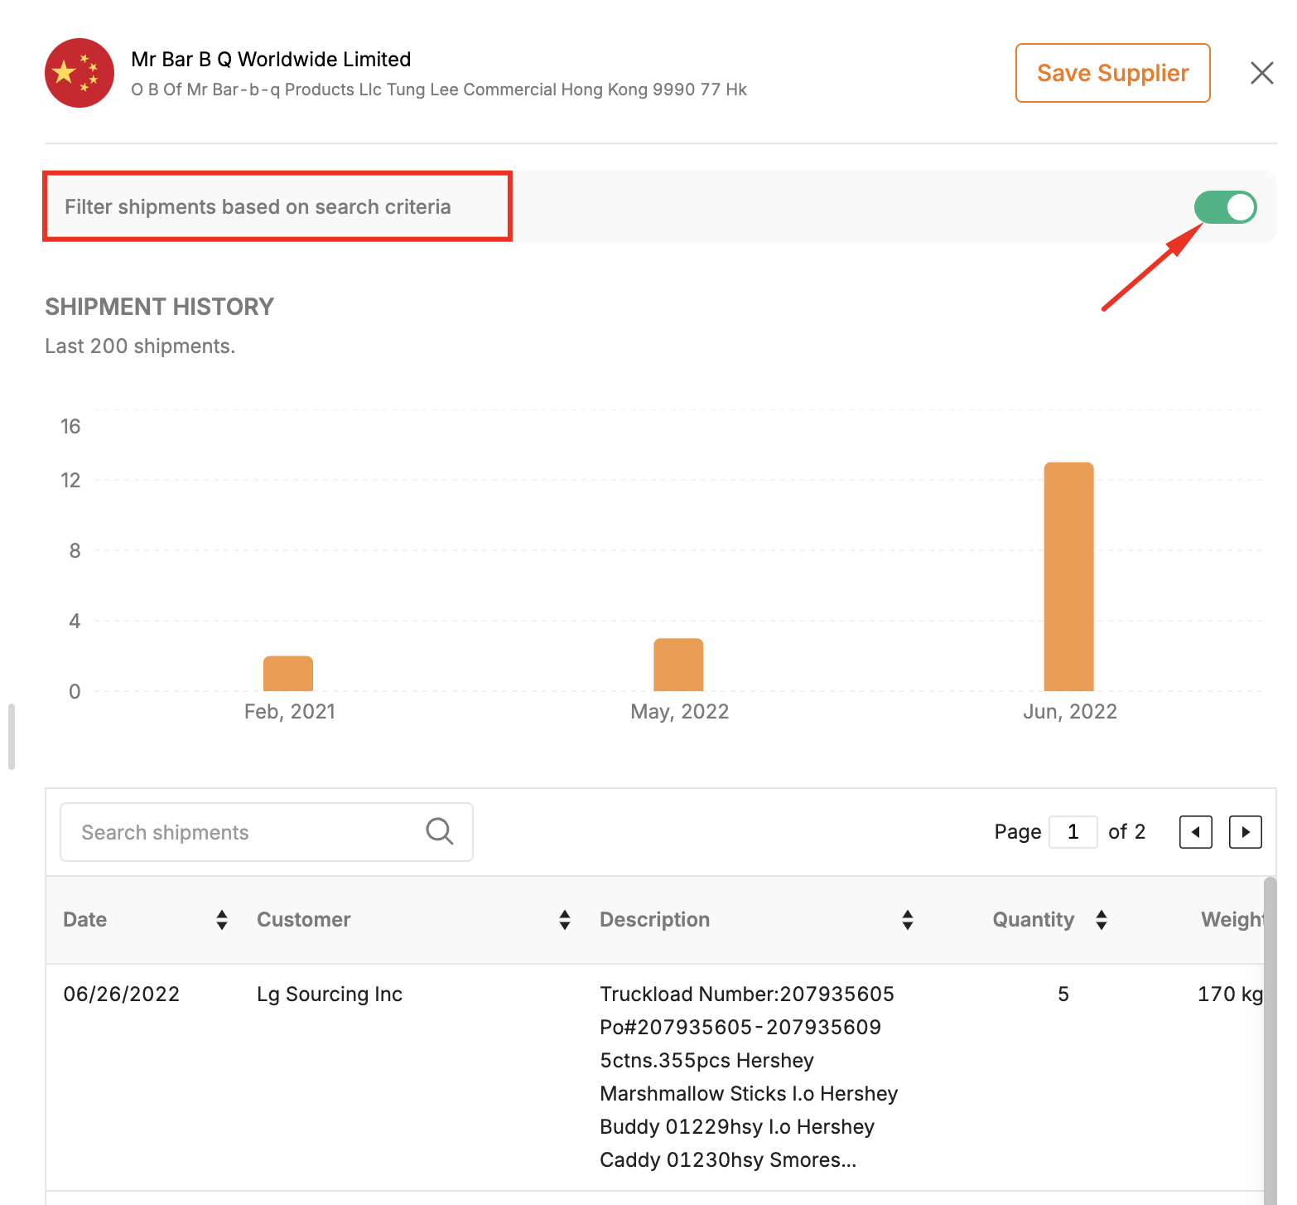The width and height of the screenshot is (1297, 1205).
Task: Click the Weight column header
Action: coord(1232,920)
